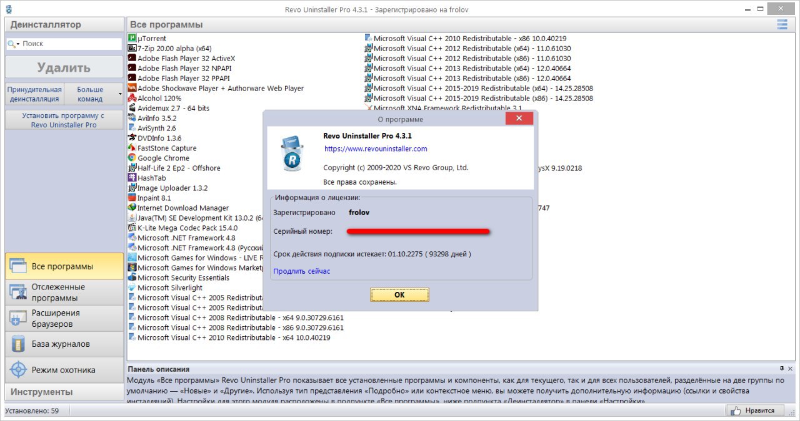Switch to Режим охотника

[64, 370]
